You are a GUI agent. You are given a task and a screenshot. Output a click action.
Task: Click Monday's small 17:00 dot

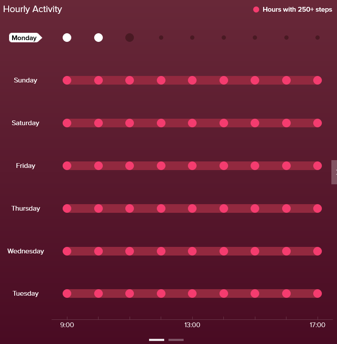[318, 38]
